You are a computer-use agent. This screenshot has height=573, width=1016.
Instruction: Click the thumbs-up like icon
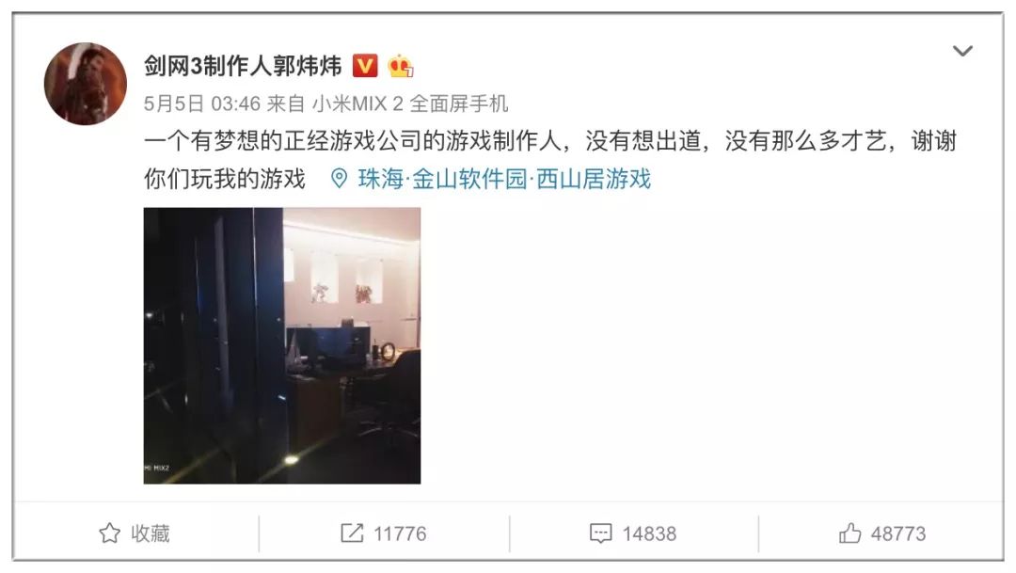(850, 533)
